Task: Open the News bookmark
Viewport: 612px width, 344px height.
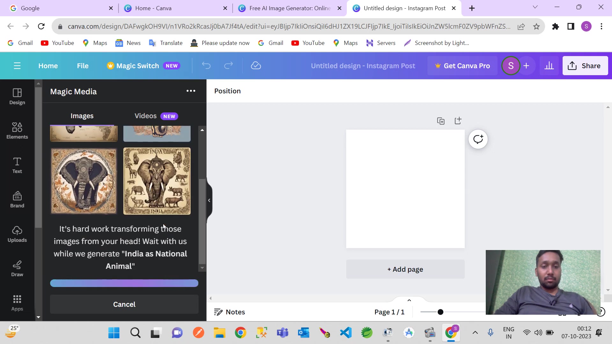Action: pos(128,43)
